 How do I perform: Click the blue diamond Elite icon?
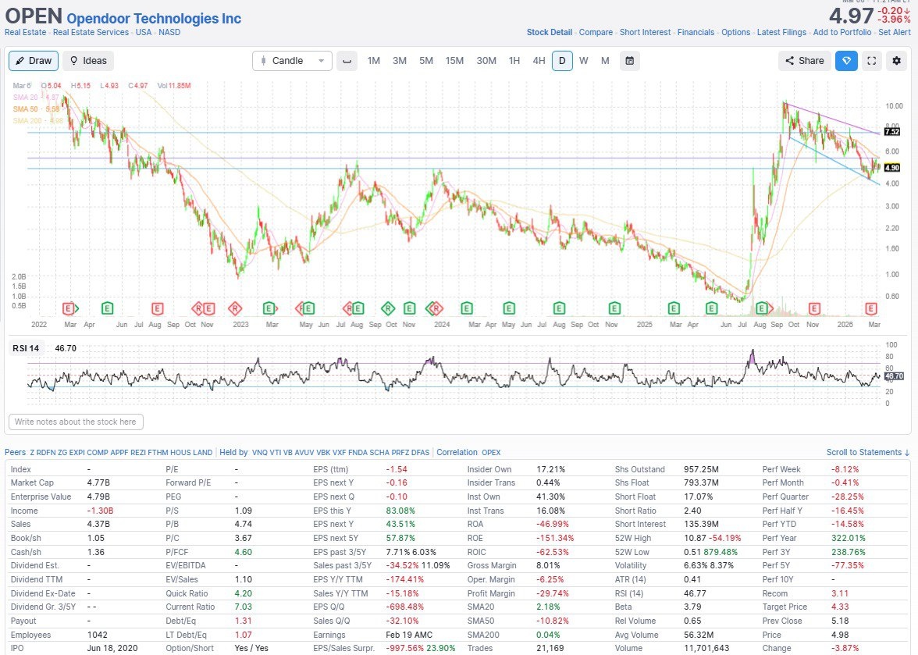[846, 61]
